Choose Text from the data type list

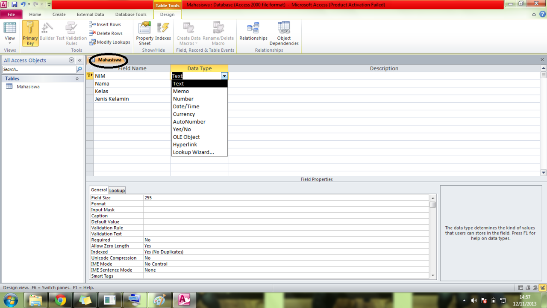coord(199,83)
